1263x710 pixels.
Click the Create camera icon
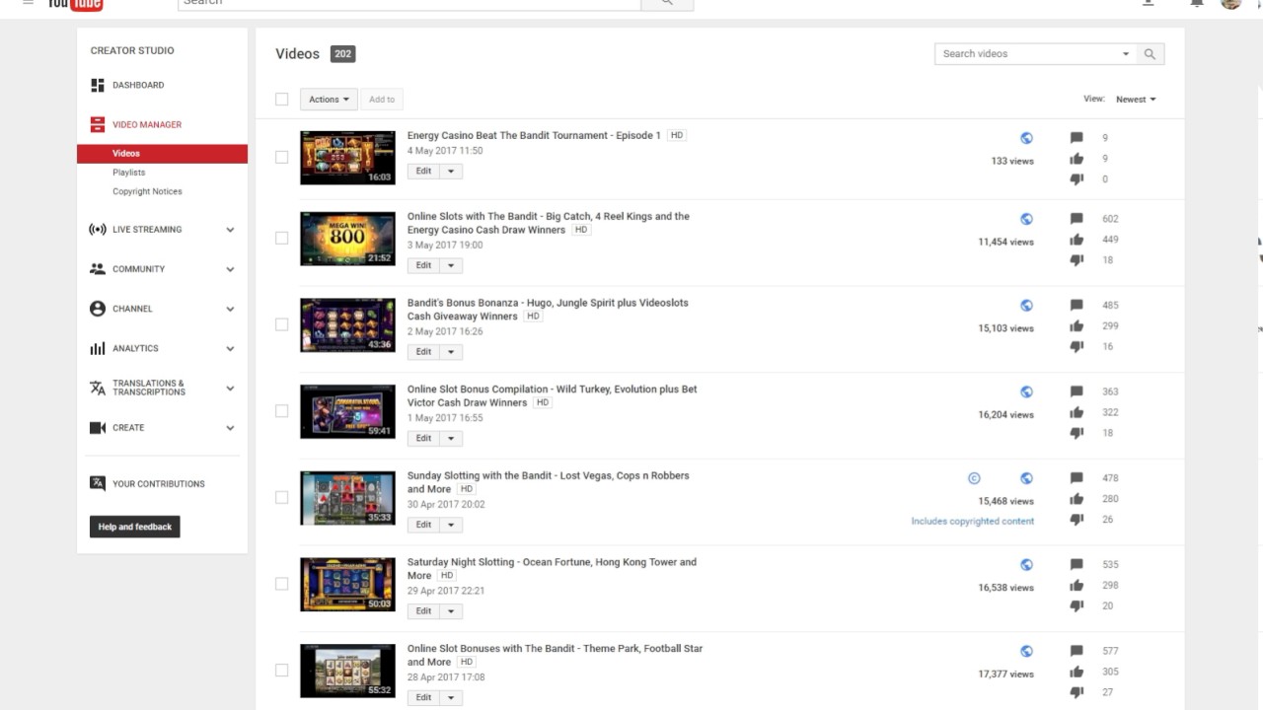98,428
